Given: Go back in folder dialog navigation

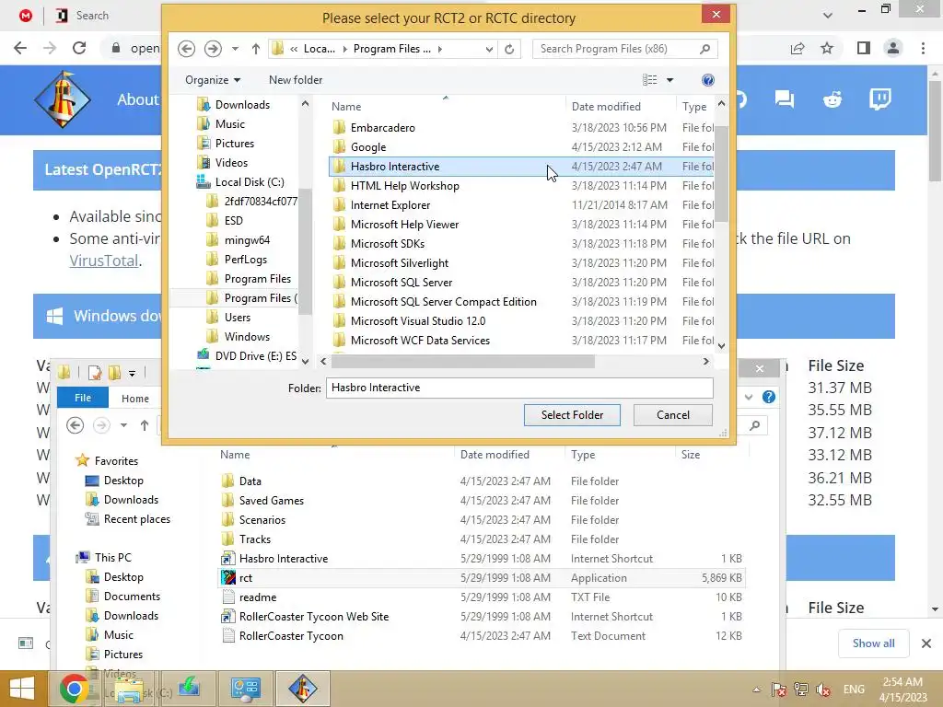Looking at the screenshot, I should click(186, 49).
